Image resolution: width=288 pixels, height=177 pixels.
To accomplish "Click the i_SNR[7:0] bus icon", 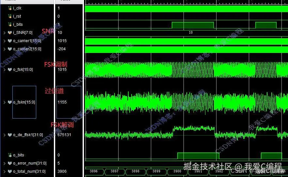I will (x=10, y=33).
